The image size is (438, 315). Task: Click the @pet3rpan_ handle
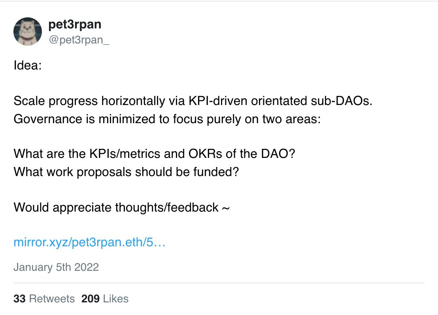click(x=79, y=39)
